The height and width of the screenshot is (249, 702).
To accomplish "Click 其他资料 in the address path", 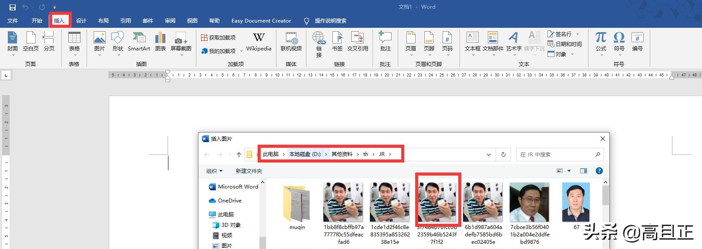I will pyautogui.click(x=342, y=154).
